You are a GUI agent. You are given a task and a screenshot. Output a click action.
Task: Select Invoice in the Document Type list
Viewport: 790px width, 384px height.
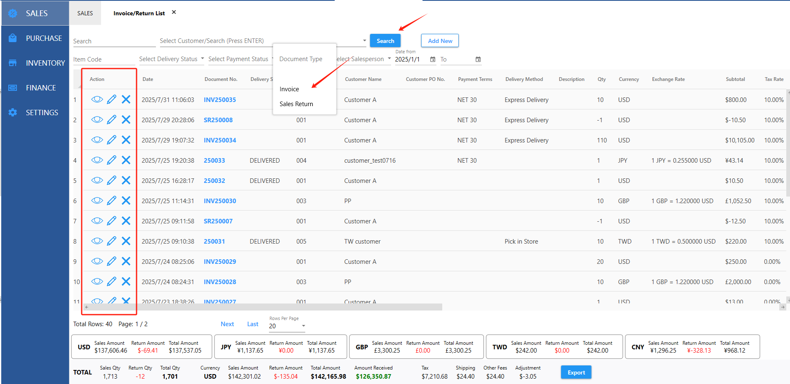point(289,89)
